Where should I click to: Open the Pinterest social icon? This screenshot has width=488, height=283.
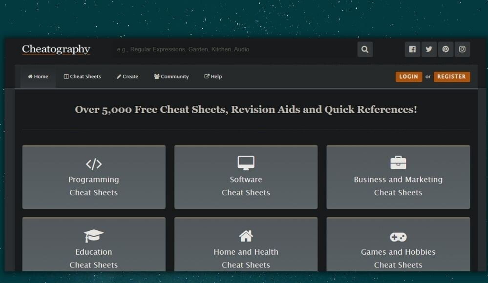pyautogui.click(x=446, y=49)
